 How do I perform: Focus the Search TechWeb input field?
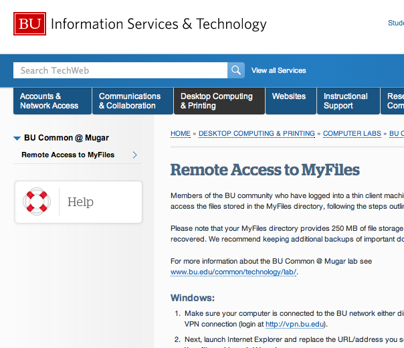[120, 70]
